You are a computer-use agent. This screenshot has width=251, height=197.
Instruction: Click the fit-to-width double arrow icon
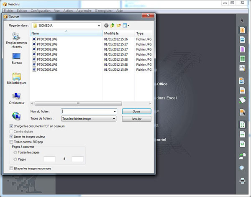click(x=242, y=134)
